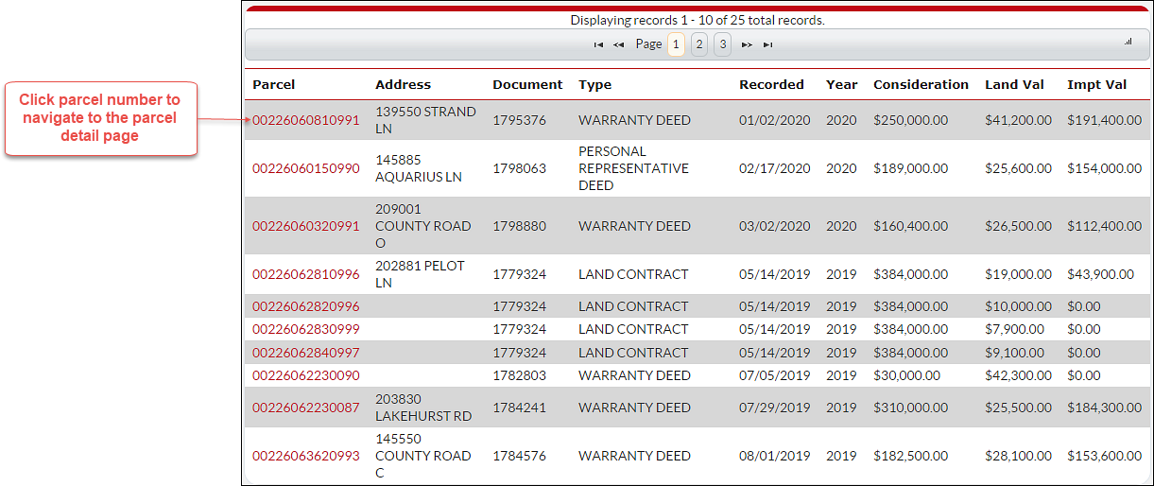The width and height of the screenshot is (1154, 486).
Task: Click recorded date 08/01/2019
Action: point(775,456)
